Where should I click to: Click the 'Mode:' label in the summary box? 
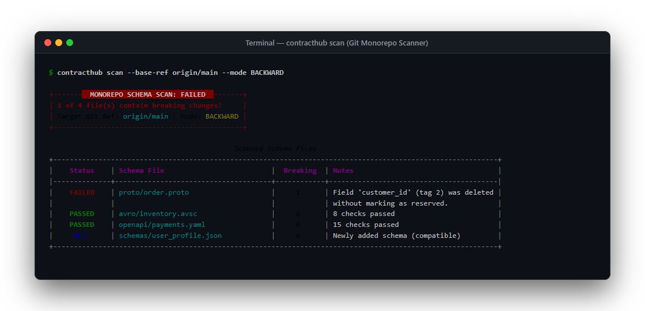191,116
